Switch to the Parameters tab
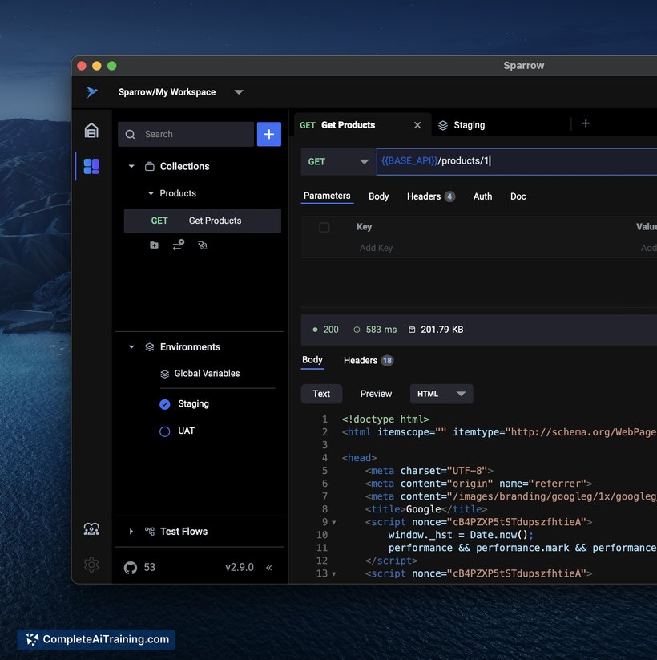The height and width of the screenshot is (660, 657). pos(327,196)
